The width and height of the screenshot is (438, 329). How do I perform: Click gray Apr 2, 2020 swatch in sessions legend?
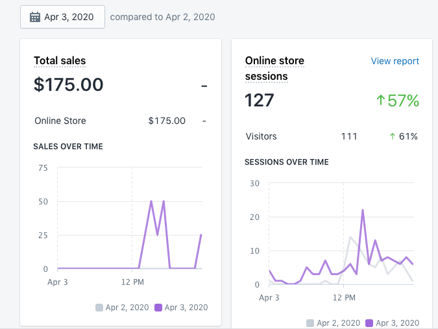[x=310, y=323]
